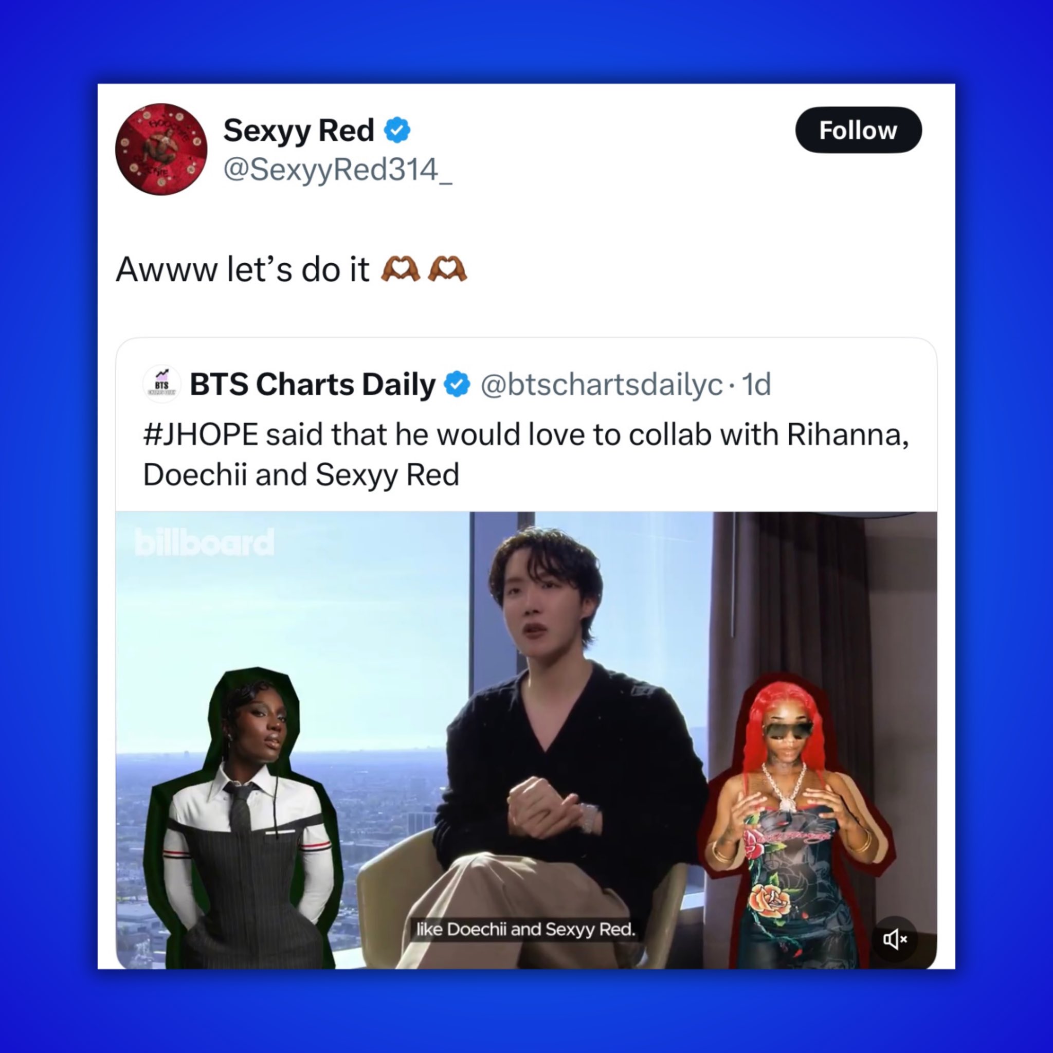The height and width of the screenshot is (1053, 1053).
Task: Open the @SexyyRed314_ handle link
Action: [338, 170]
